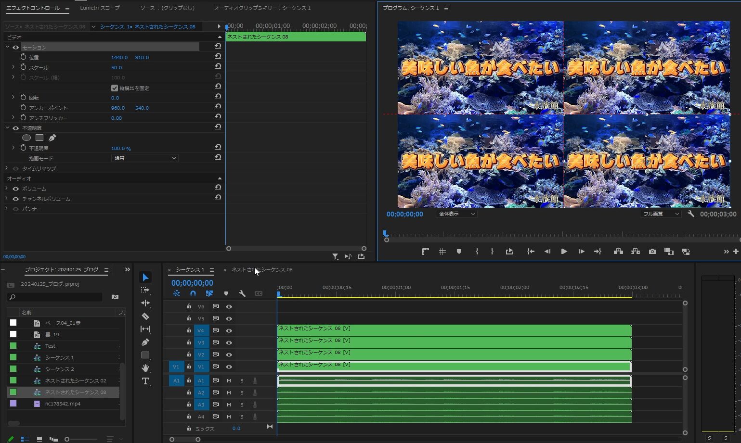Hide track V1 output eye
Screen dimensions: 741x443
pos(229,367)
